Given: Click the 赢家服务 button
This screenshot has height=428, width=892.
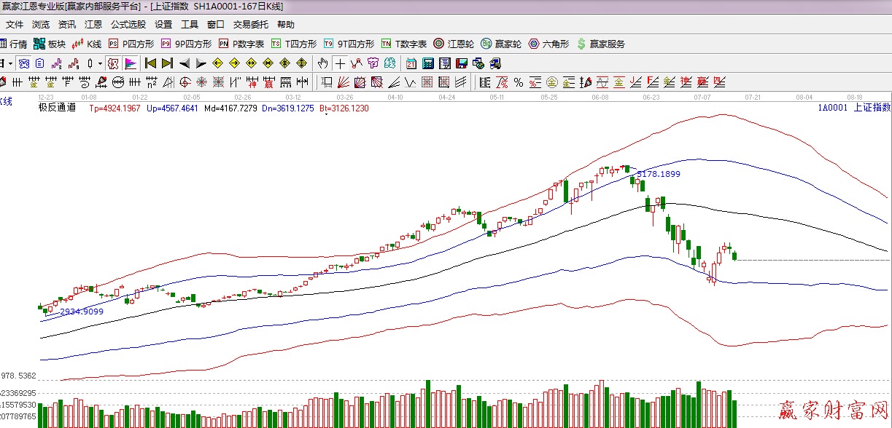Looking at the screenshot, I should click(x=601, y=44).
